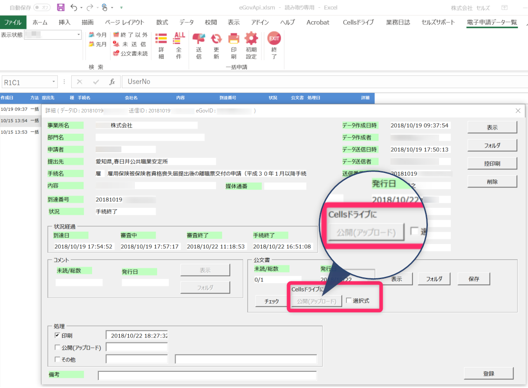This screenshot has height=388, width=528.
Task: Open touch mode options dropdown arrow
Action: (112, 7)
